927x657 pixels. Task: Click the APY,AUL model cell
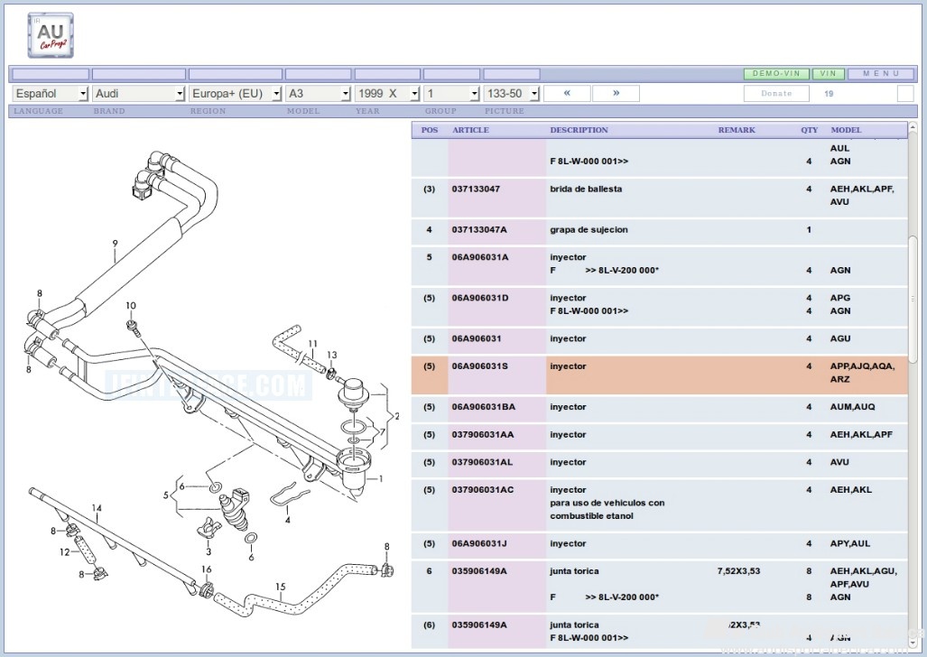(850, 544)
